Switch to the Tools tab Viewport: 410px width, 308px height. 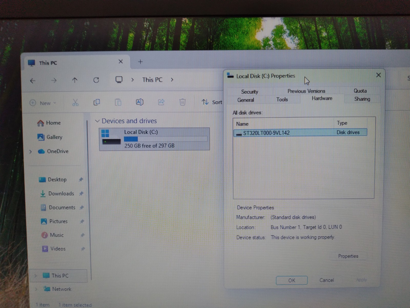[282, 100]
